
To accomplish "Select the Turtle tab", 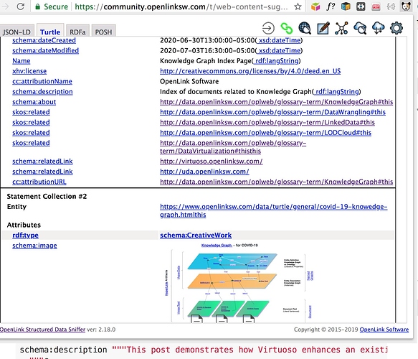I will coord(50,31).
